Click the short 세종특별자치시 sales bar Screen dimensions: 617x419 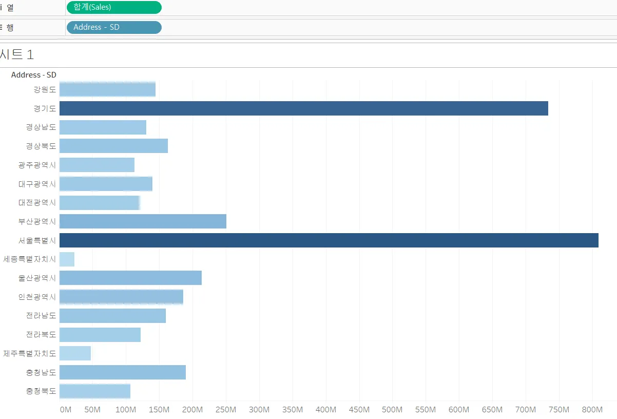[x=67, y=259]
